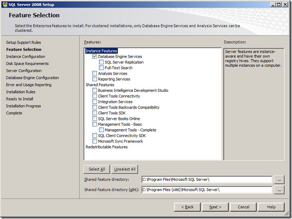The width and height of the screenshot is (292, 219).
Task: Click Ready to Install step
Action: pos(19,99)
